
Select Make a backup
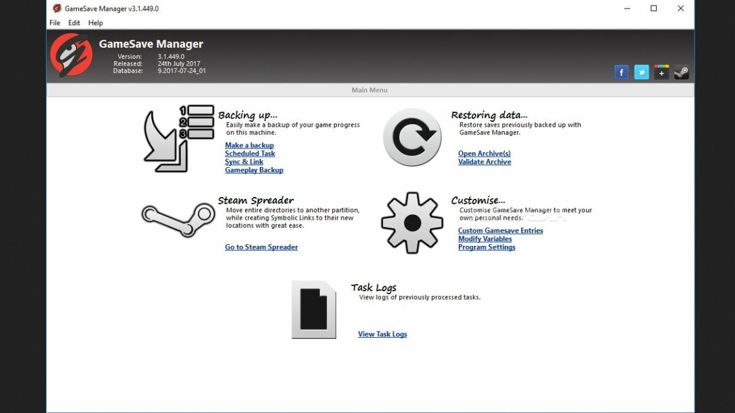tap(249, 145)
